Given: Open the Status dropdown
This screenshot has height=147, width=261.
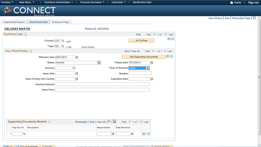Looking at the screenshot, I should 99,62.
